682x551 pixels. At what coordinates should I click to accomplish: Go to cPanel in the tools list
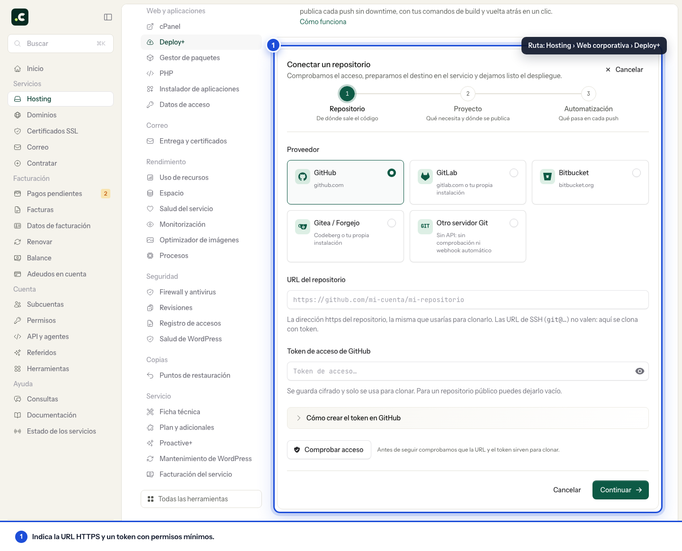tap(201, 27)
